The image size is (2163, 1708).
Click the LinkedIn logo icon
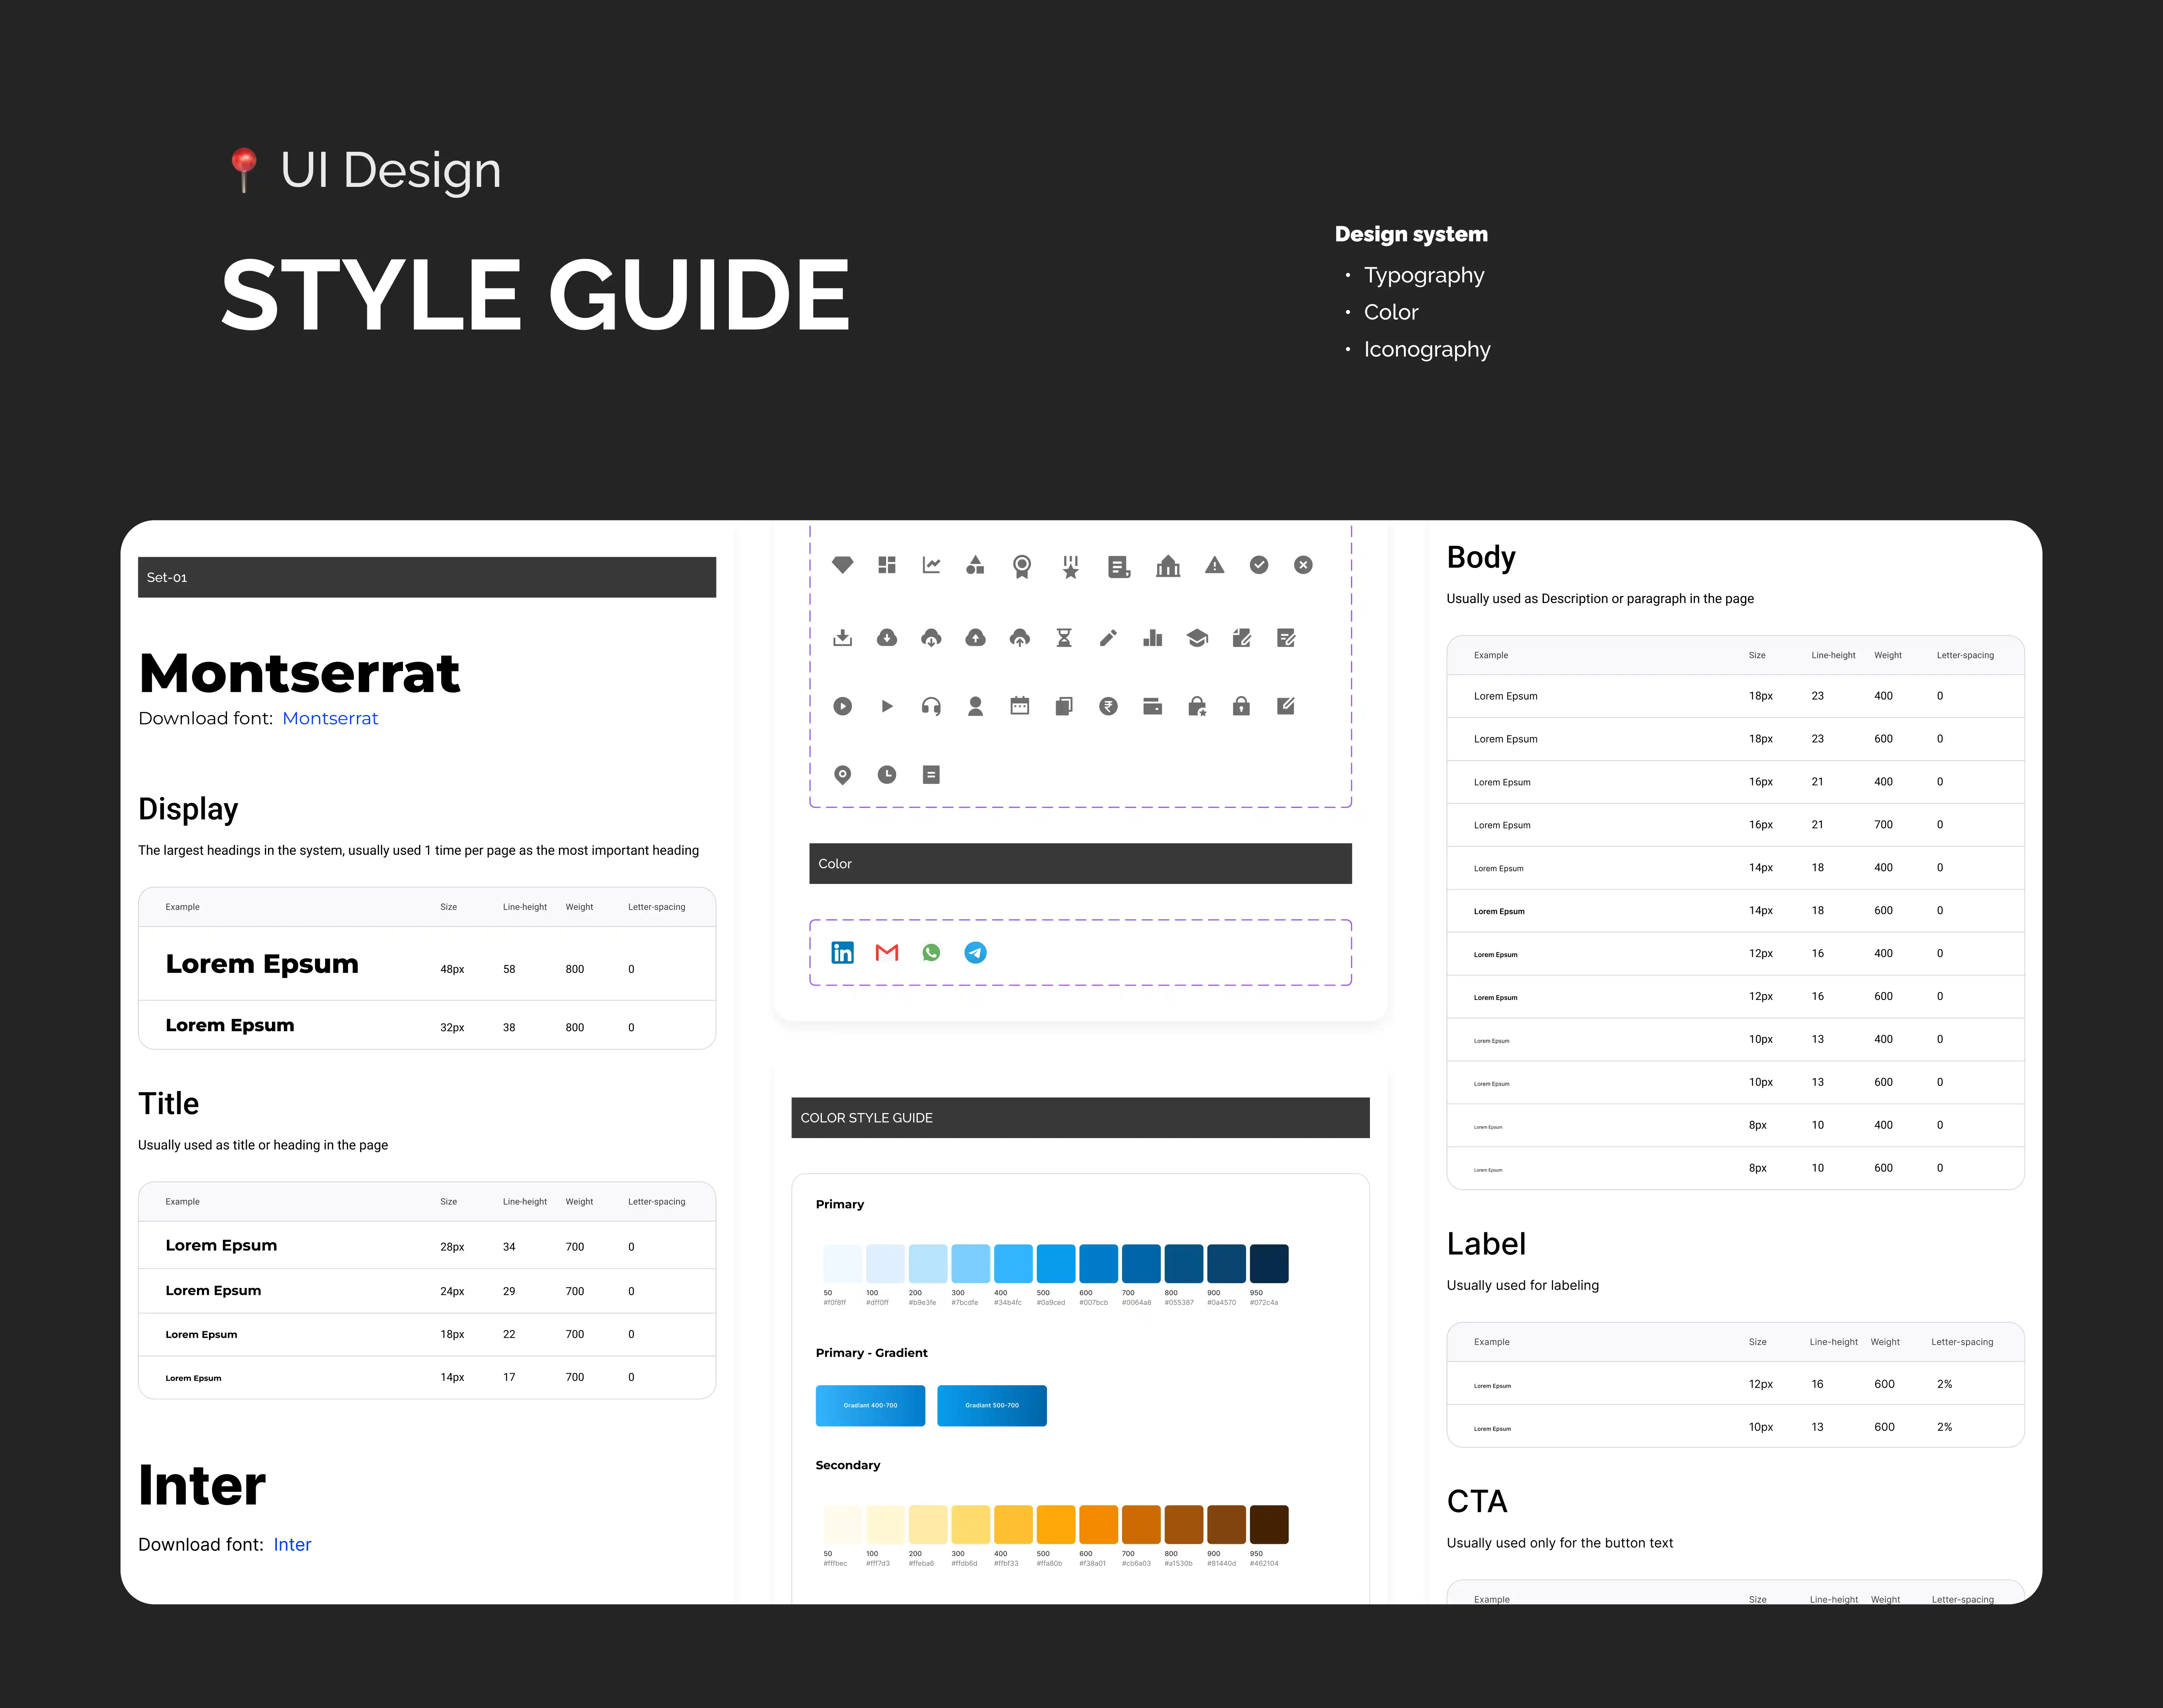point(842,953)
